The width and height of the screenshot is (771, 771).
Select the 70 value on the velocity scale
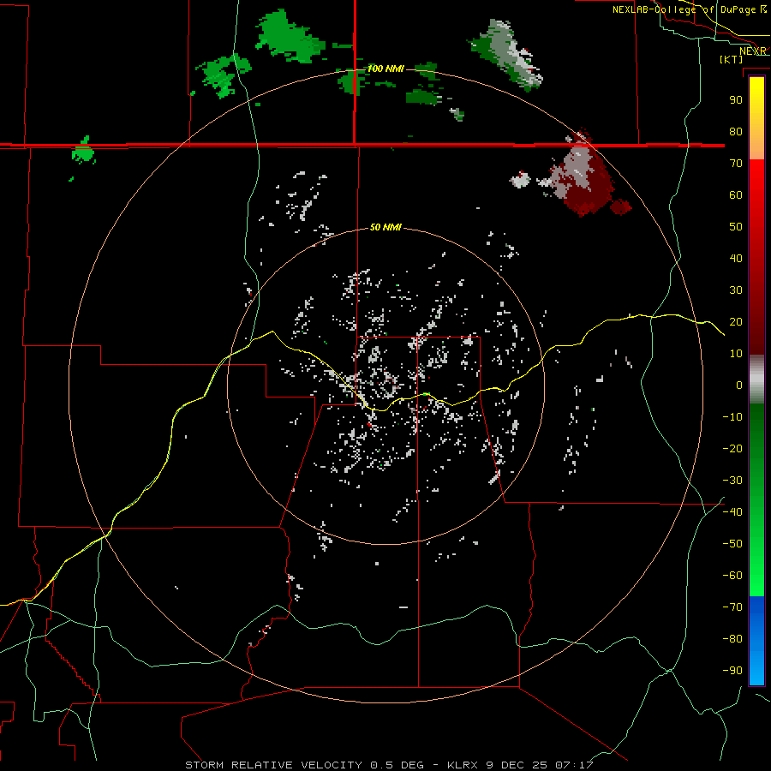[x=736, y=164]
